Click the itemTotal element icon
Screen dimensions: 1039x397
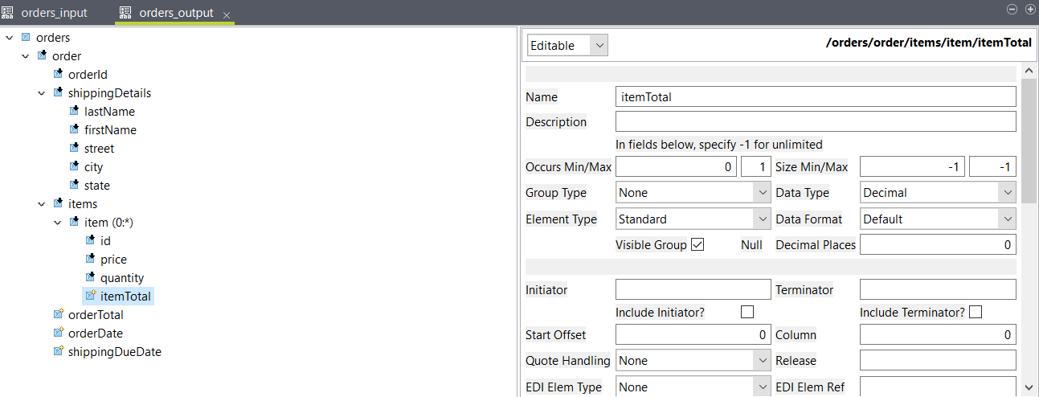click(x=91, y=297)
